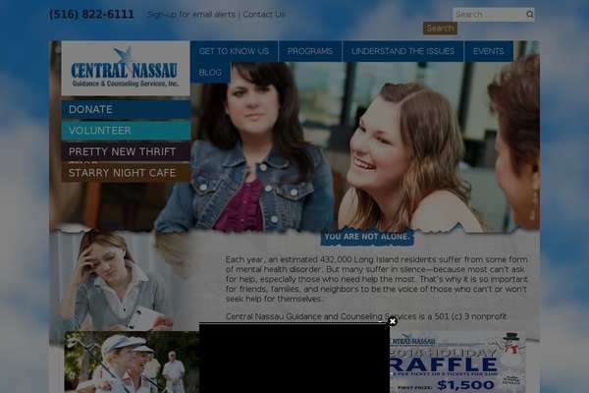Open the Programs menu

click(x=310, y=51)
